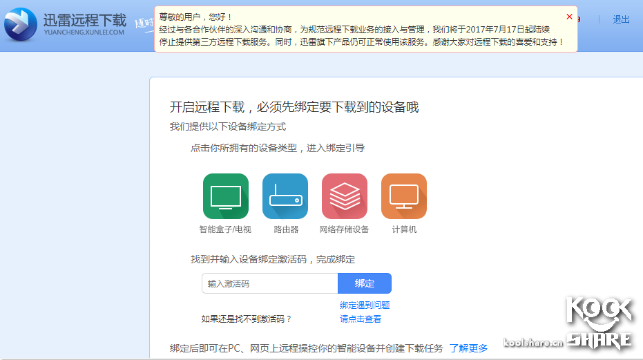Click inside the 输入激活码 input field
The width and height of the screenshot is (643, 360).
click(269, 283)
